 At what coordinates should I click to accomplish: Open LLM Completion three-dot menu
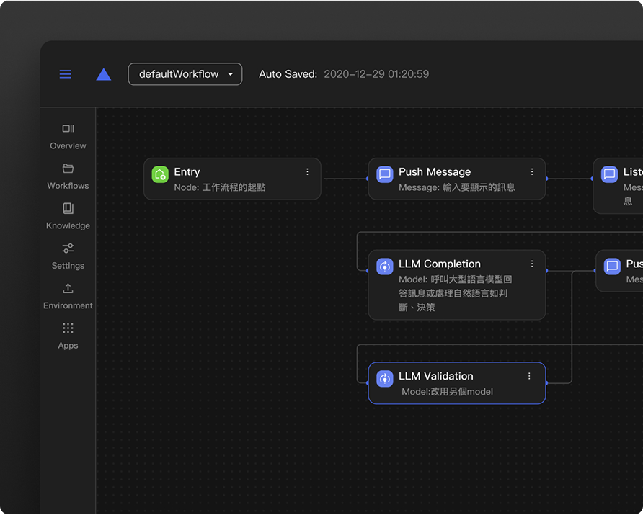point(532,264)
